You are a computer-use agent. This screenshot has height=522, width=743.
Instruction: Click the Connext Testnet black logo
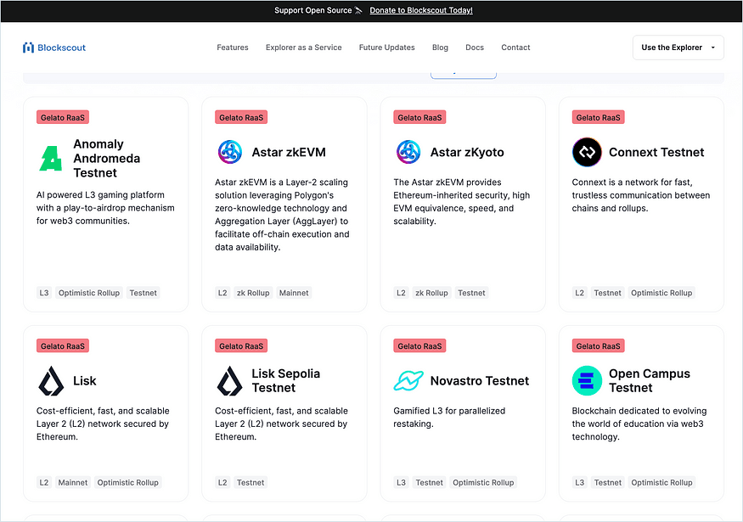587,152
